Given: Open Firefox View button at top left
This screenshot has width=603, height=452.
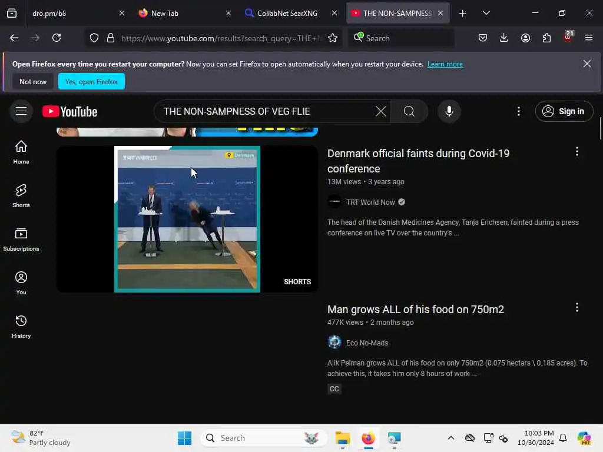Looking at the screenshot, I should click(x=12, y=13).
